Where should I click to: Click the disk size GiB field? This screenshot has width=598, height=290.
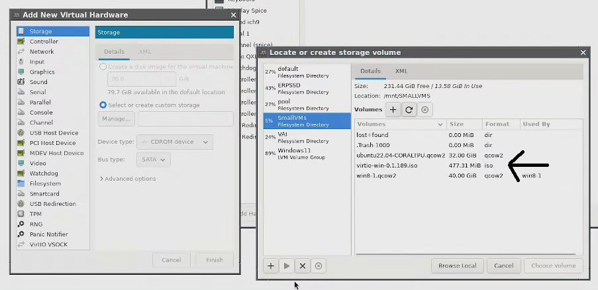click(126, 79)
